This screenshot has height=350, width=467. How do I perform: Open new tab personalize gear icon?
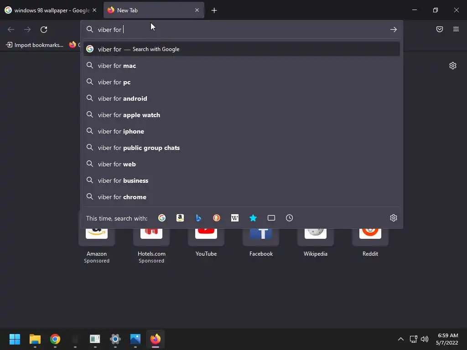click(453, 66)
